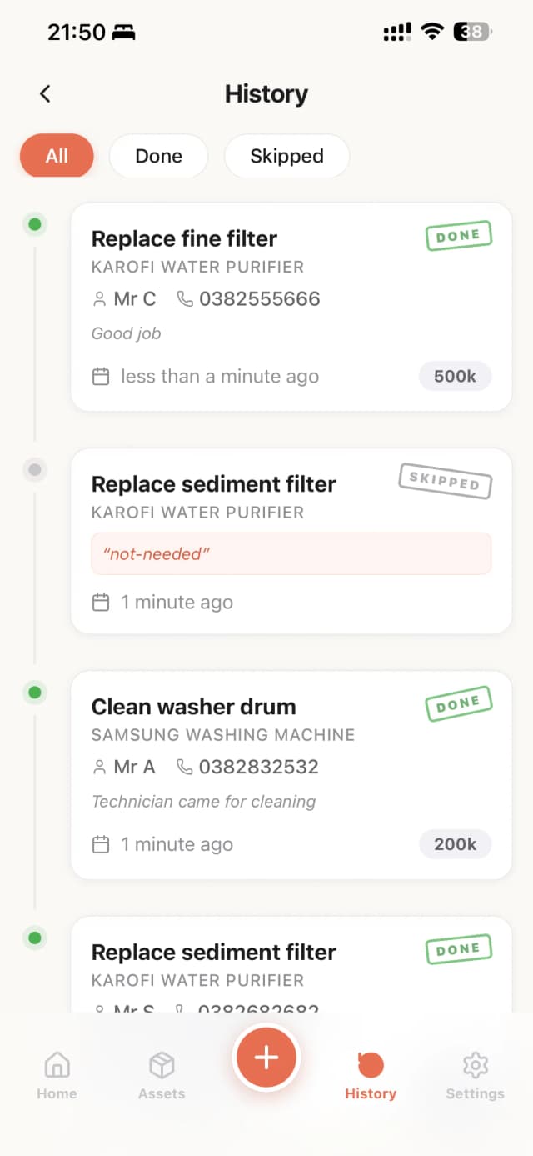Tap calendar icon on Clean washer drum card

101,844
